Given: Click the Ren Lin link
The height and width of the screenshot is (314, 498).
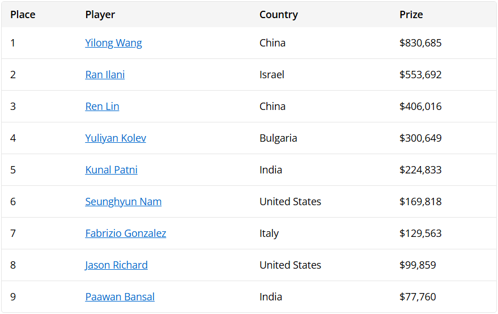Looking at the screenshot, I should coord(102,107).
